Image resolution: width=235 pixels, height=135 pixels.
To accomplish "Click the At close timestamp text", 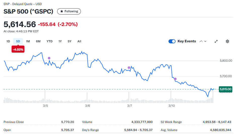I will [x=21, y=31].
